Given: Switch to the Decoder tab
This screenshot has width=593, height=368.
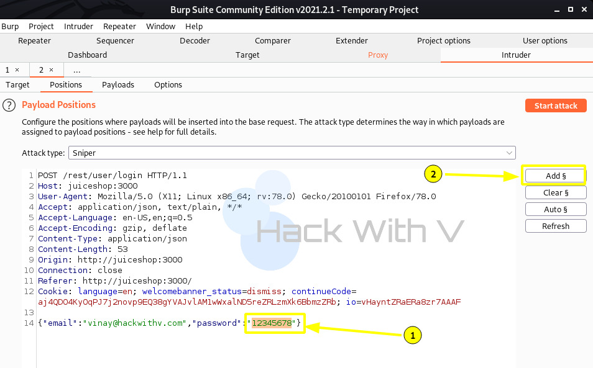Looking at the screenshot, I should click(195, 41).
